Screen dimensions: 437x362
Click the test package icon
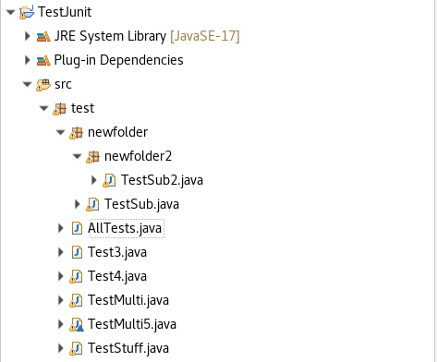point(59,109)
